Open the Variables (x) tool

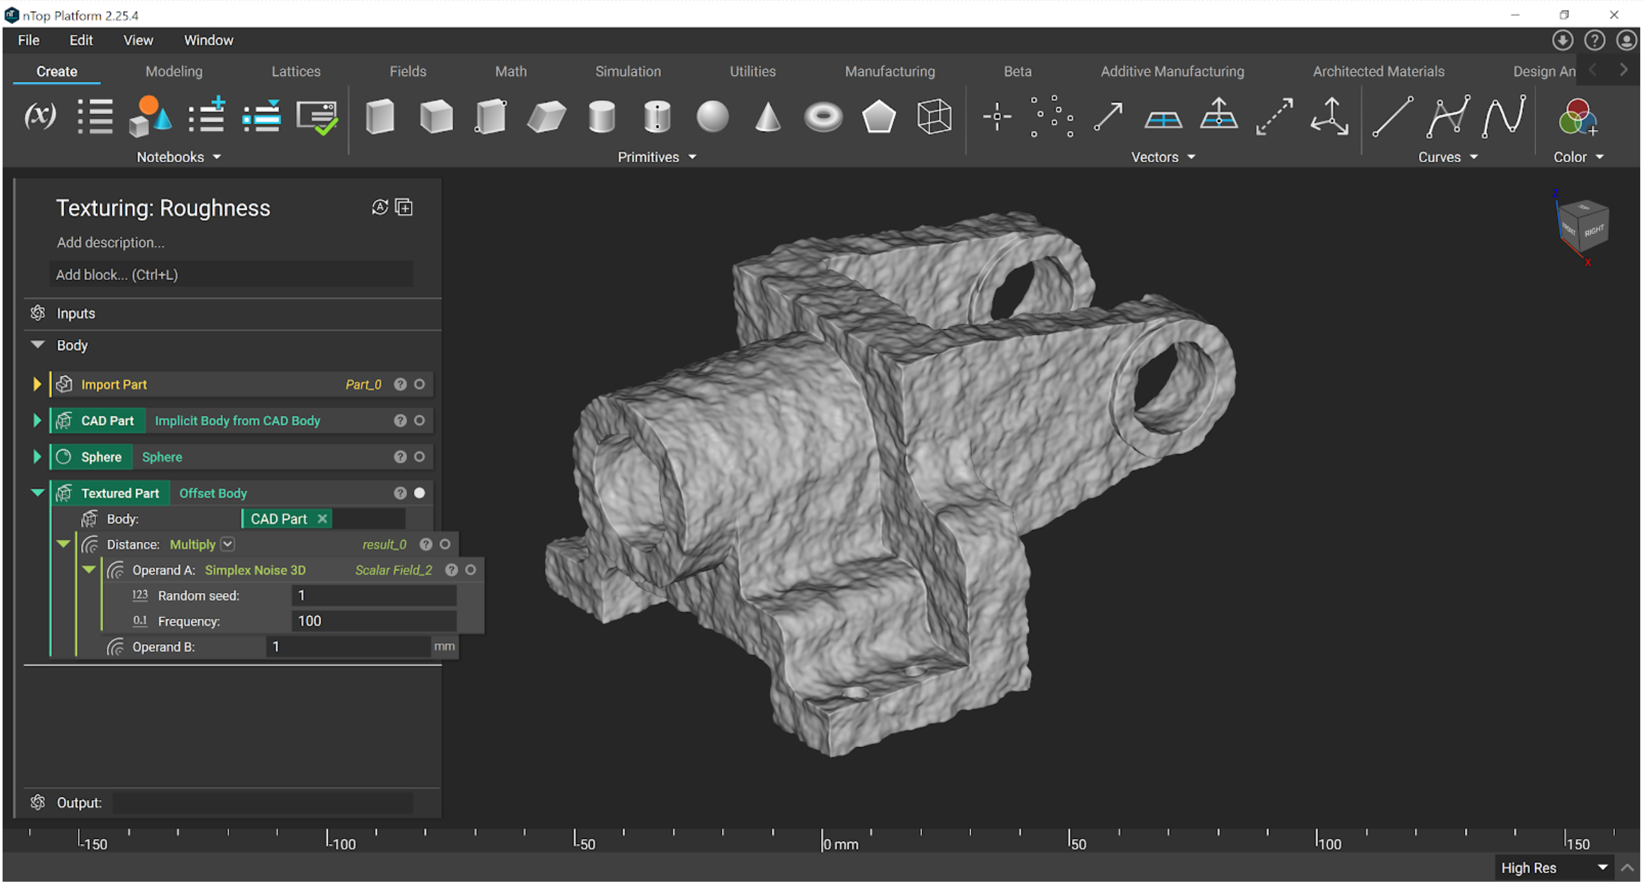[x=40, y=116]
